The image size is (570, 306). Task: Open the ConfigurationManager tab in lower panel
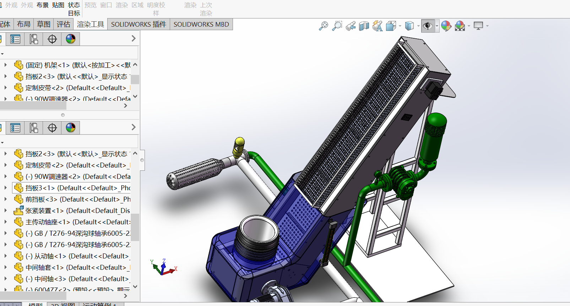tap(34, 128)
